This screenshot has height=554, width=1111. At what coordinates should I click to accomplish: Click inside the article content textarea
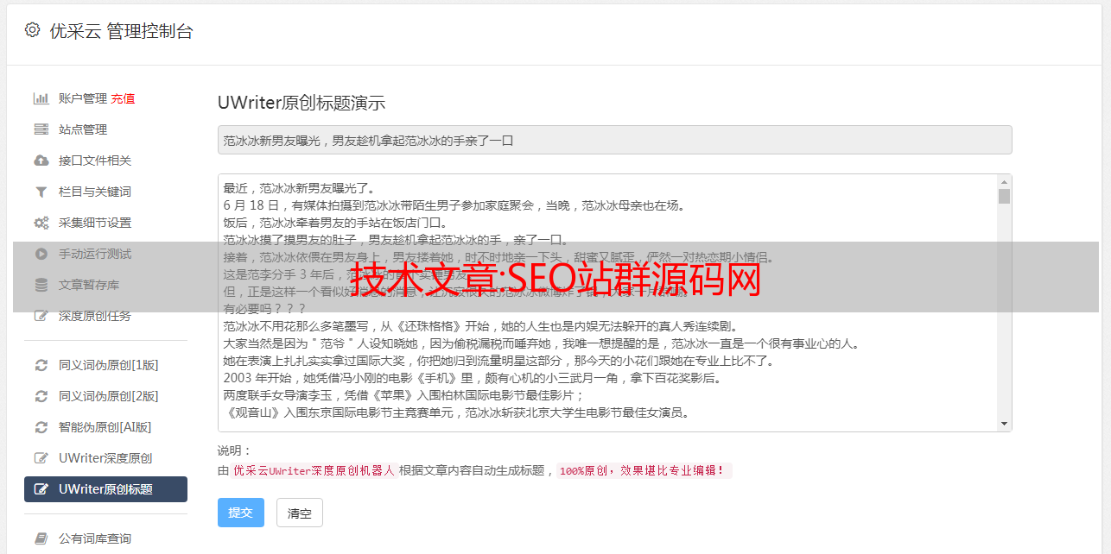coord(607,303)
